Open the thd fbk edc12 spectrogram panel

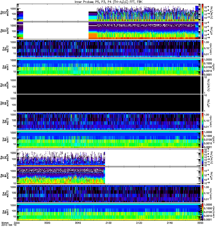pyautogui.click(x=109, y=121)
